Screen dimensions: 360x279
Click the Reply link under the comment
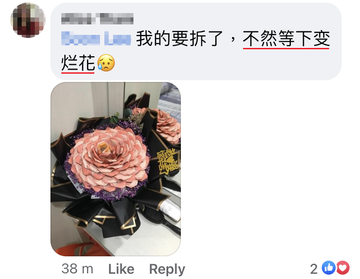167,269
